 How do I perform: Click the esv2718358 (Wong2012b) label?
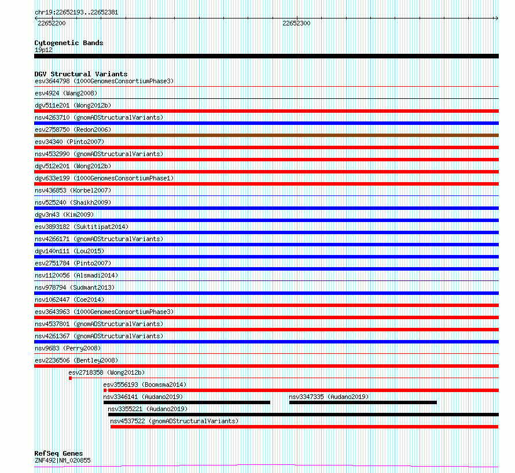pos(106,372)
